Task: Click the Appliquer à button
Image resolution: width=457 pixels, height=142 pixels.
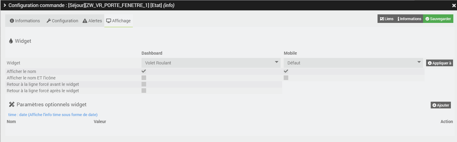Action: point(440,63)
